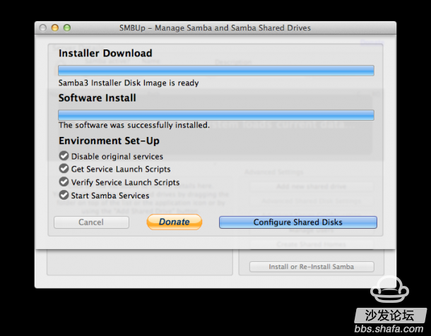431x336 pixels.
Task: Click the yellow Donate button
Action: (x=175, y=222)
